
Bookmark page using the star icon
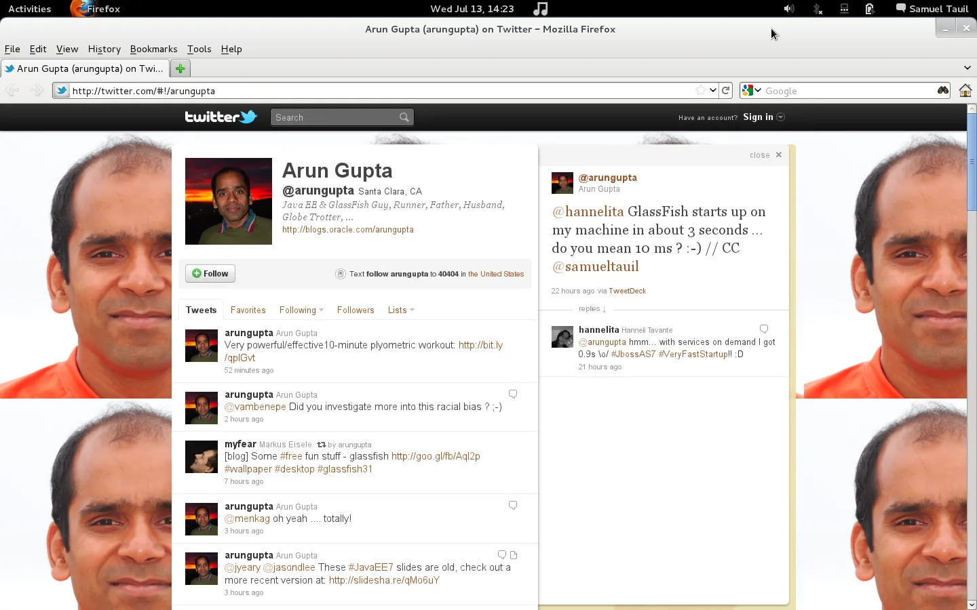tap(700, 91)
